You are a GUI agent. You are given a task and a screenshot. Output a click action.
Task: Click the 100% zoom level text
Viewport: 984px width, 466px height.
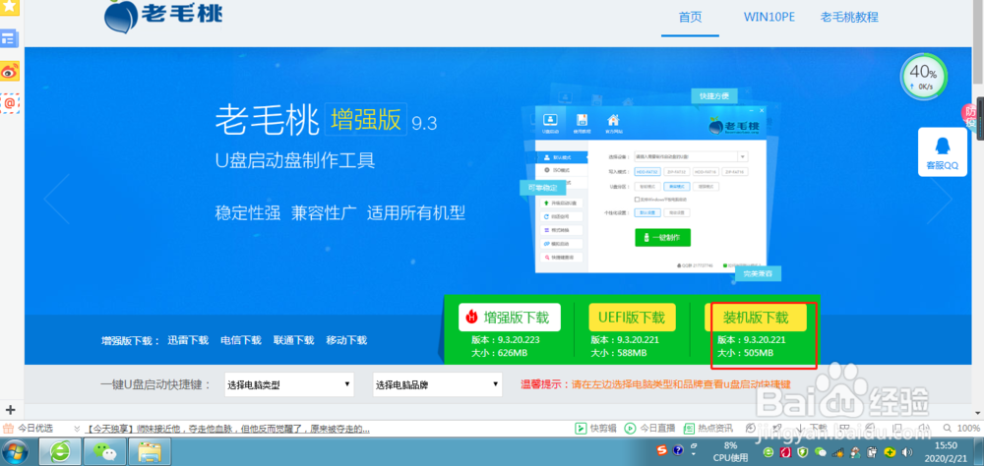coord(968,429)
